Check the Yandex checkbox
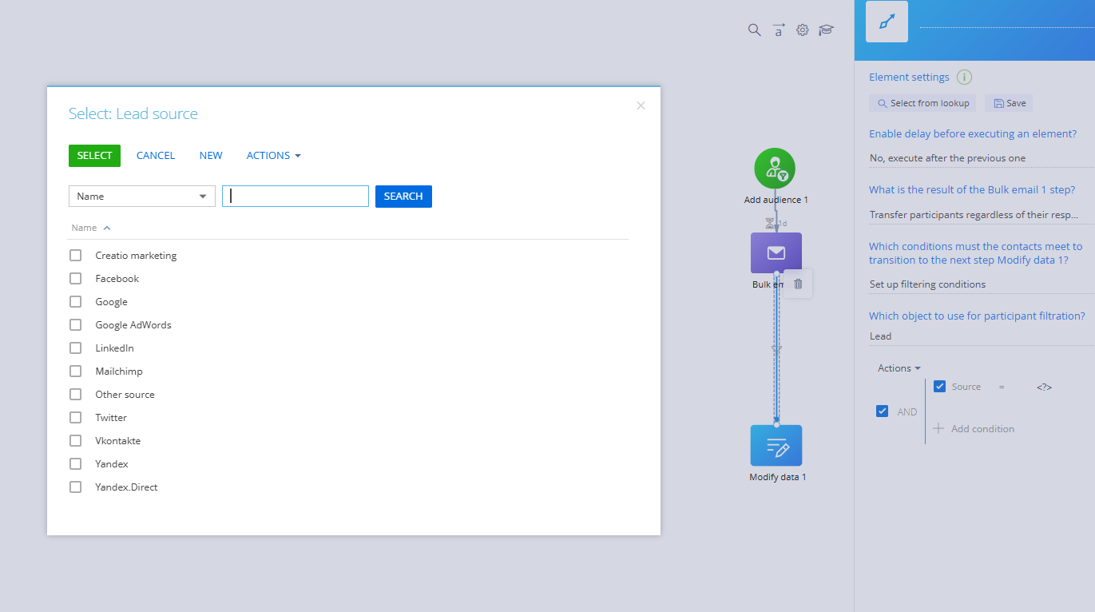 [x=76, y=464]
